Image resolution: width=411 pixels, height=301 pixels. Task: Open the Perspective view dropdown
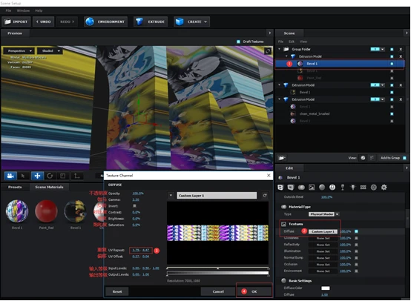[x=19, y=51]
